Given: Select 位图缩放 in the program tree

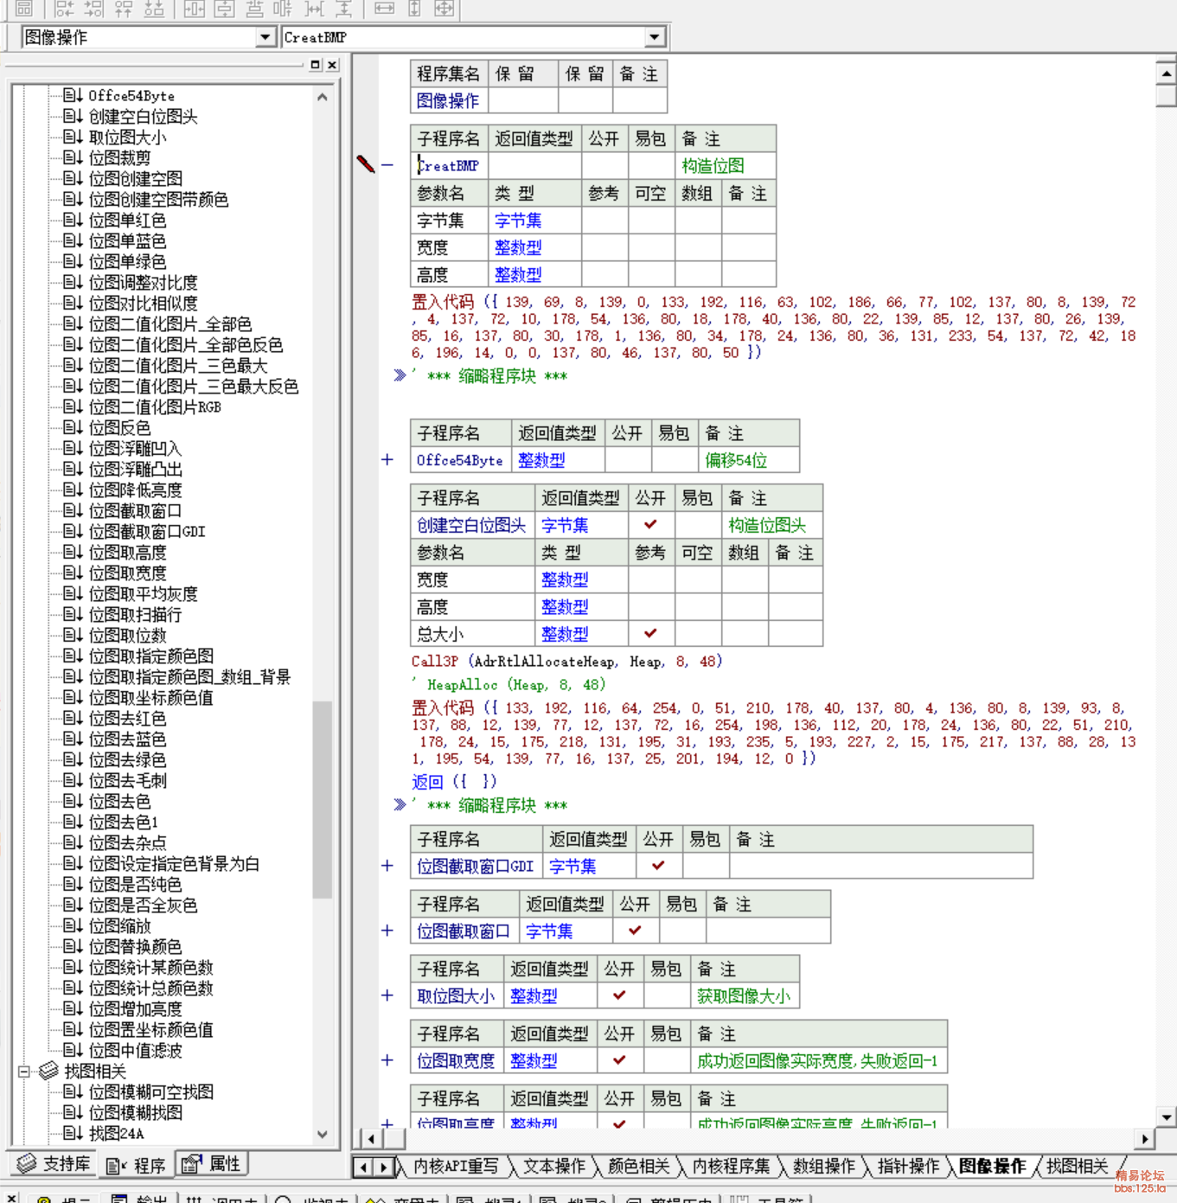Looking at the screenshot, I should (119, 926).
